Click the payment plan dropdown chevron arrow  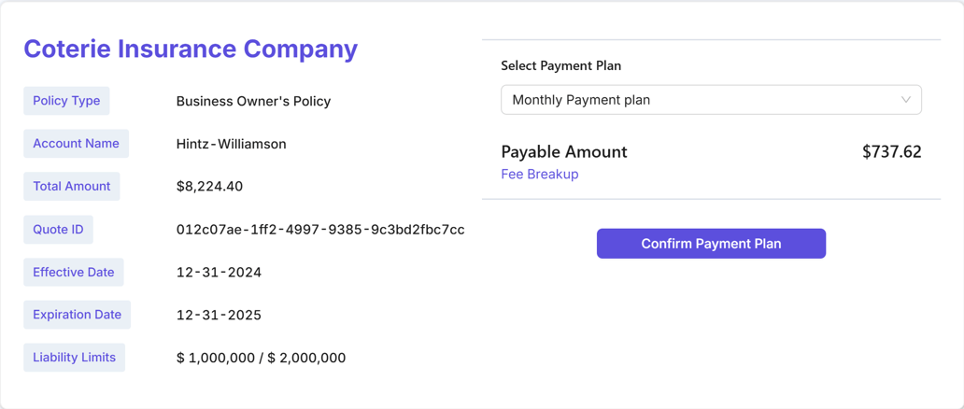[905, 100]
